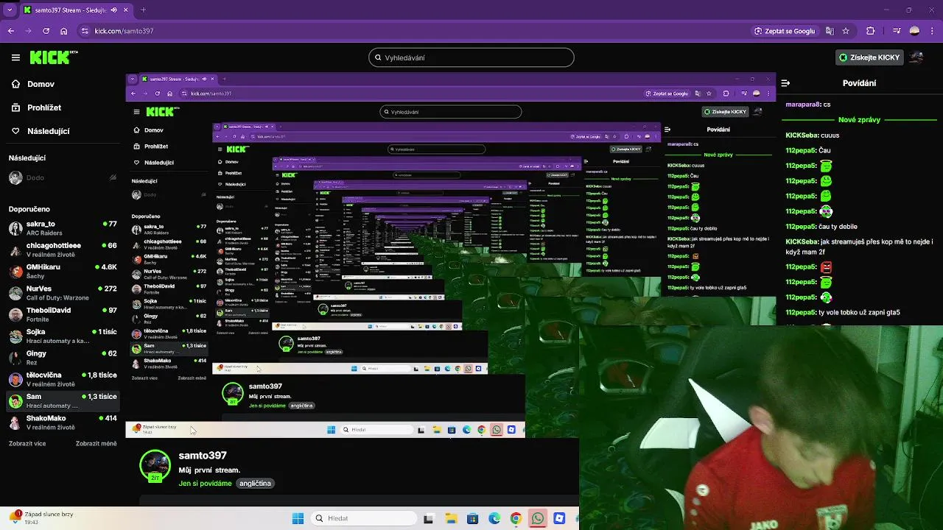Open the Jen si povídáme category link
This screenshot has width=943, height=530.
tap(205, 484)
